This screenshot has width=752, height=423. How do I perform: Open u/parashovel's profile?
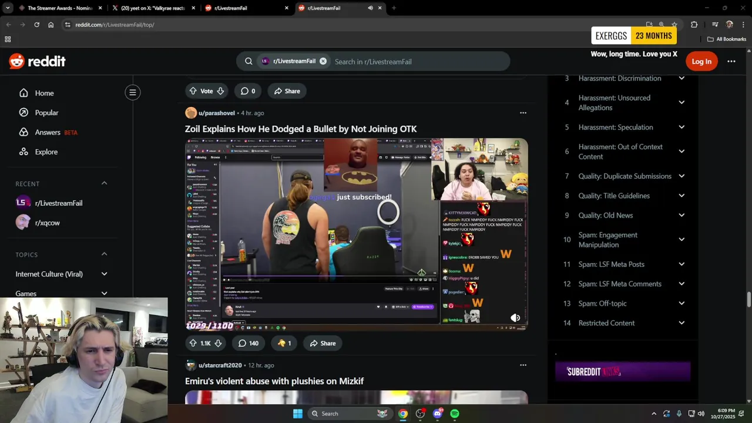point(216,113)
